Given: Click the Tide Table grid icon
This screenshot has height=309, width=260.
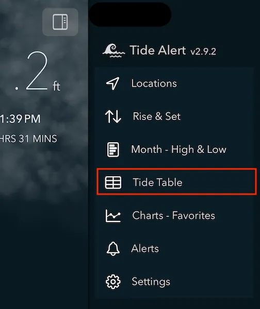Looking at the screenshot, I should tap(113, 182).
